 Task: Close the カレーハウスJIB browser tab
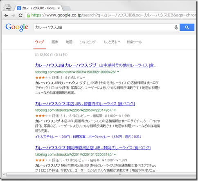[59, 8]
